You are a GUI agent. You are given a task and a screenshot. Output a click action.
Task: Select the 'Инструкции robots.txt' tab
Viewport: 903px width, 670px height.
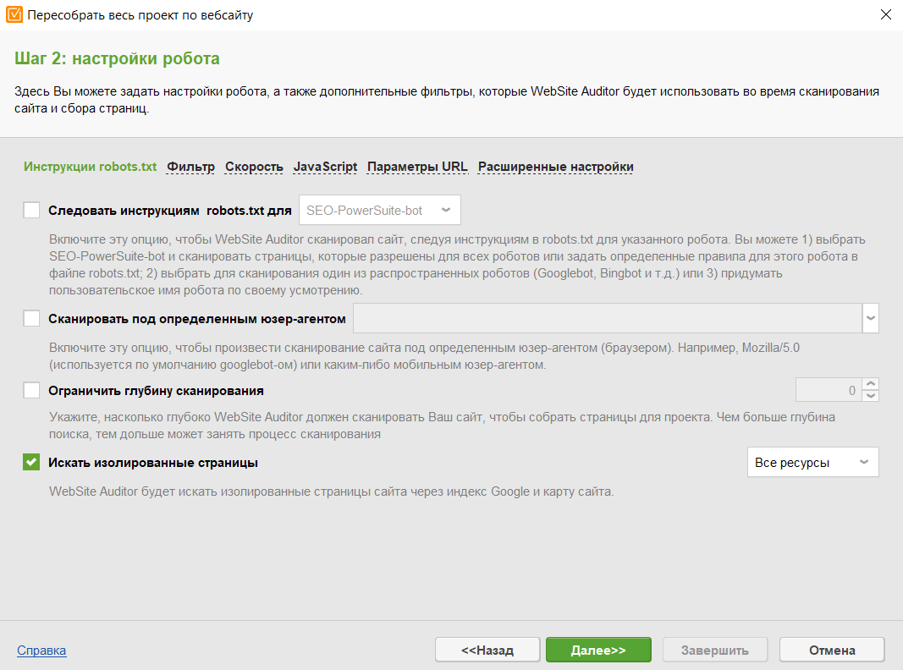91,167
